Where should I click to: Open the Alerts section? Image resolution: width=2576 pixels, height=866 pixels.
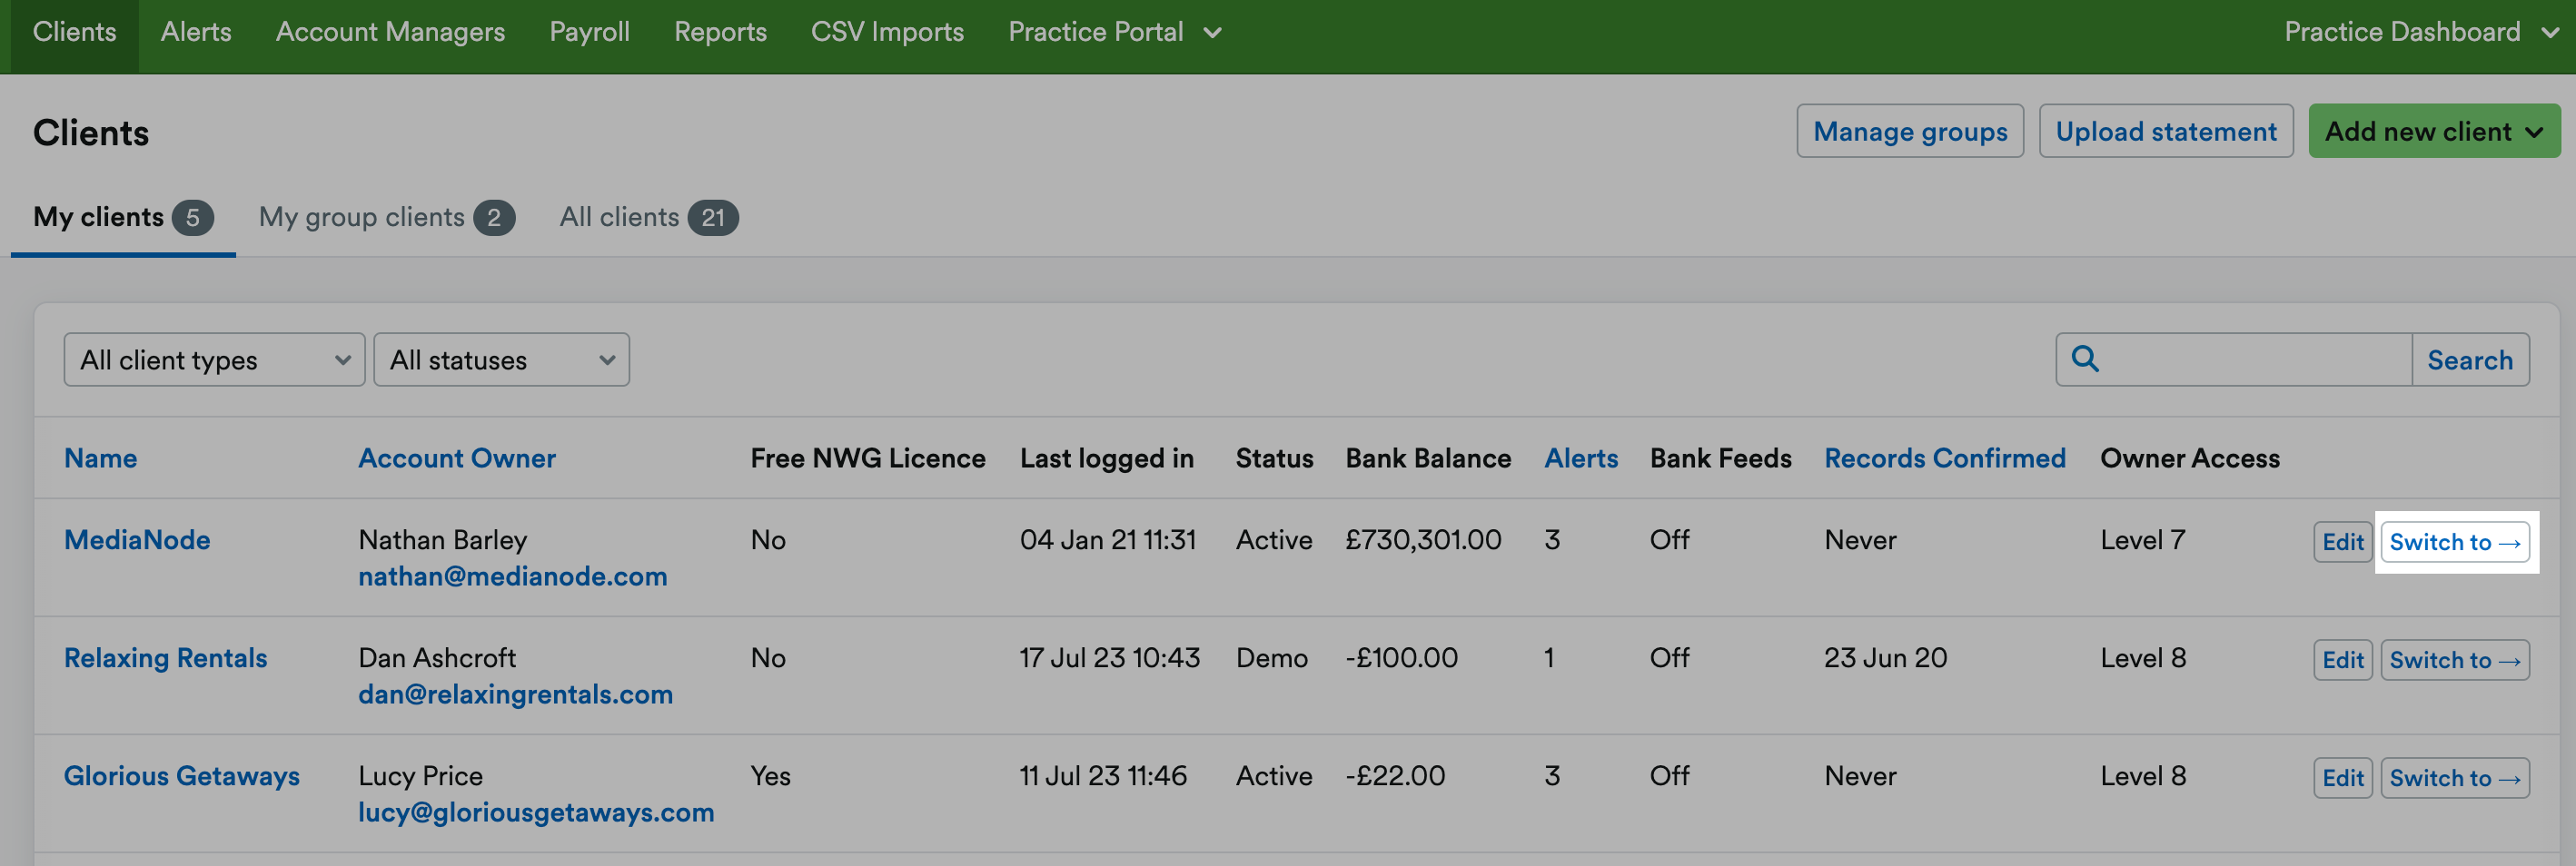click(x=195, y=31)
